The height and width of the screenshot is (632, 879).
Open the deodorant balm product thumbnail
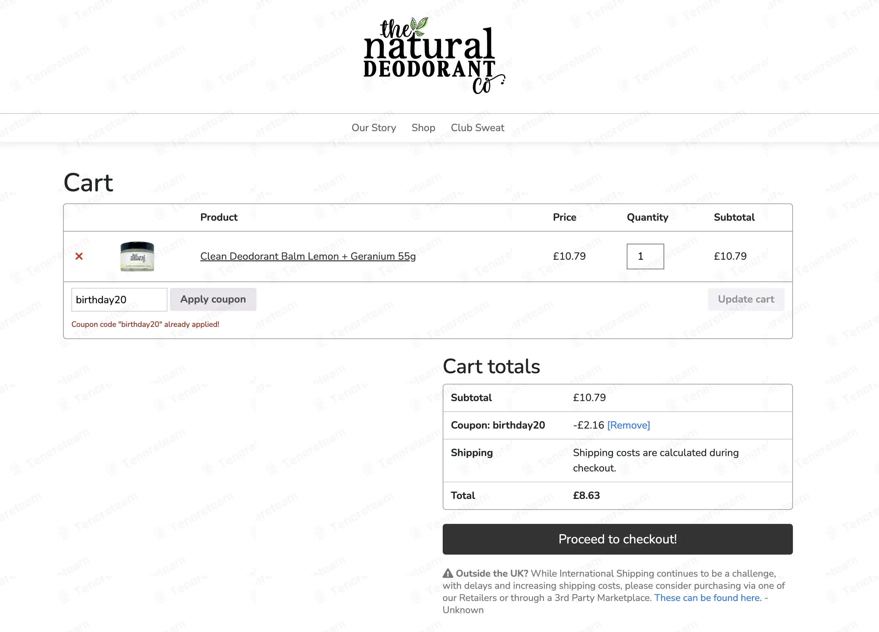coord(137,257)
